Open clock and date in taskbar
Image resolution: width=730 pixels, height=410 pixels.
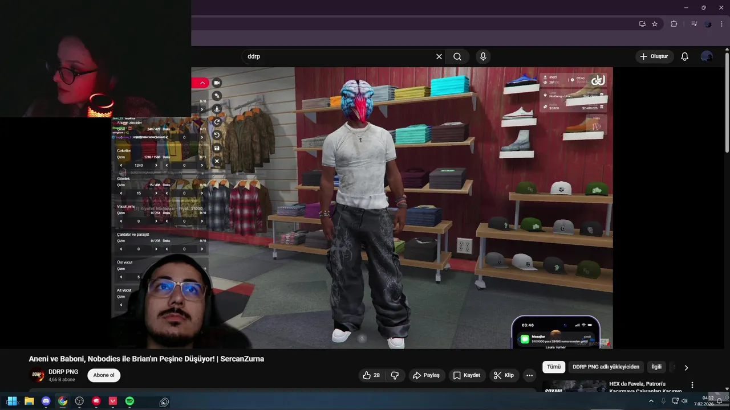(x=704, y=401)
